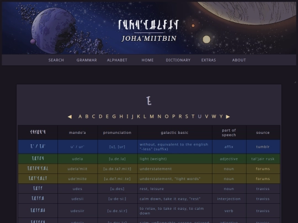The height and width of the screenshot is (223, 298).
Task: Jump to letter I entries
Action: tap(127, 116)
